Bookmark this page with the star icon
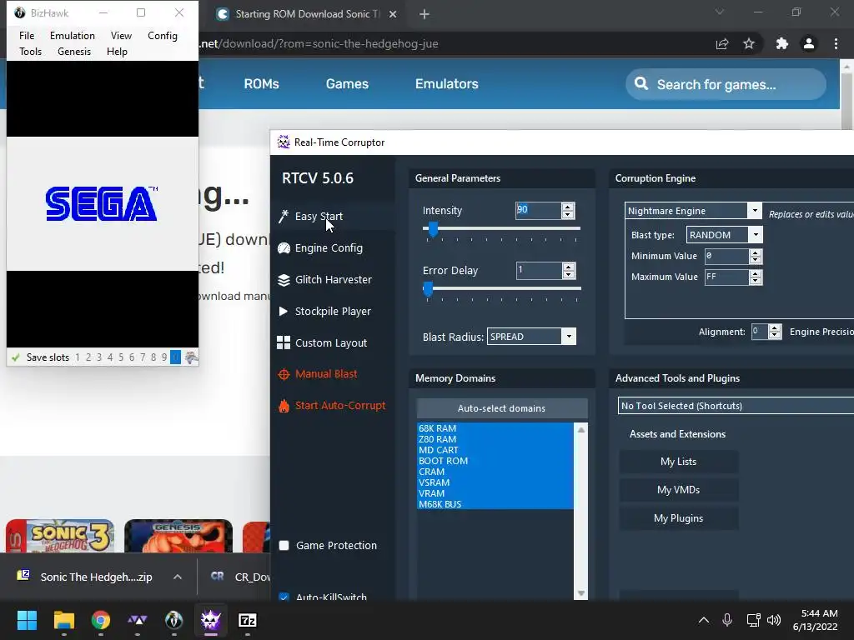This screenshot has width=854, height=640. pyautogui.click(x=749, y=43)
